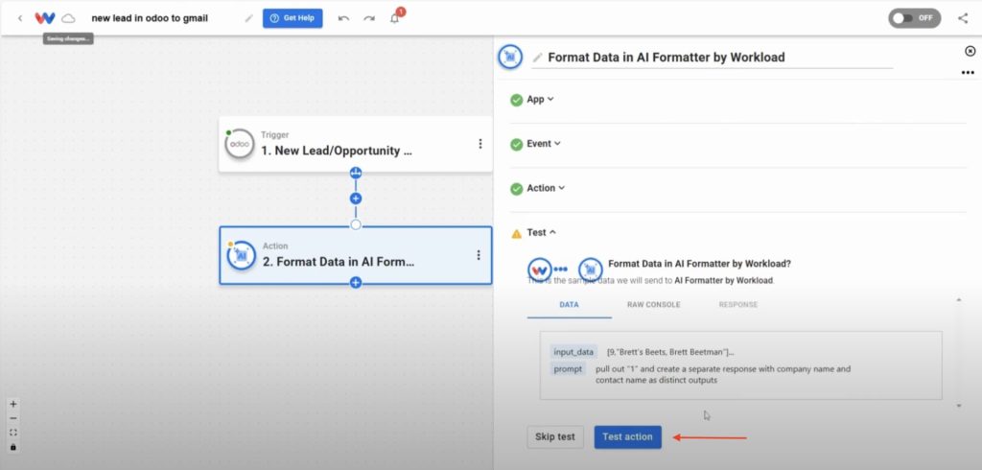Screen dimensions: 982x470
Task: Click the AI Formatter icon in Test section
Action: click(x=590, y=270)
